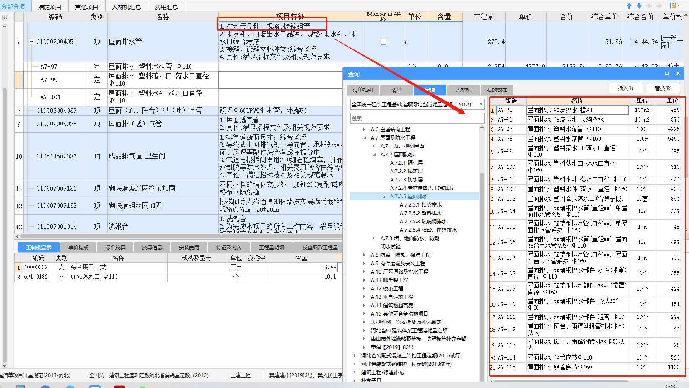689x388 pixels.
Task: Select item row 011505001016 洗漱台
Action: pyautogui.click(x=179, y=227)
